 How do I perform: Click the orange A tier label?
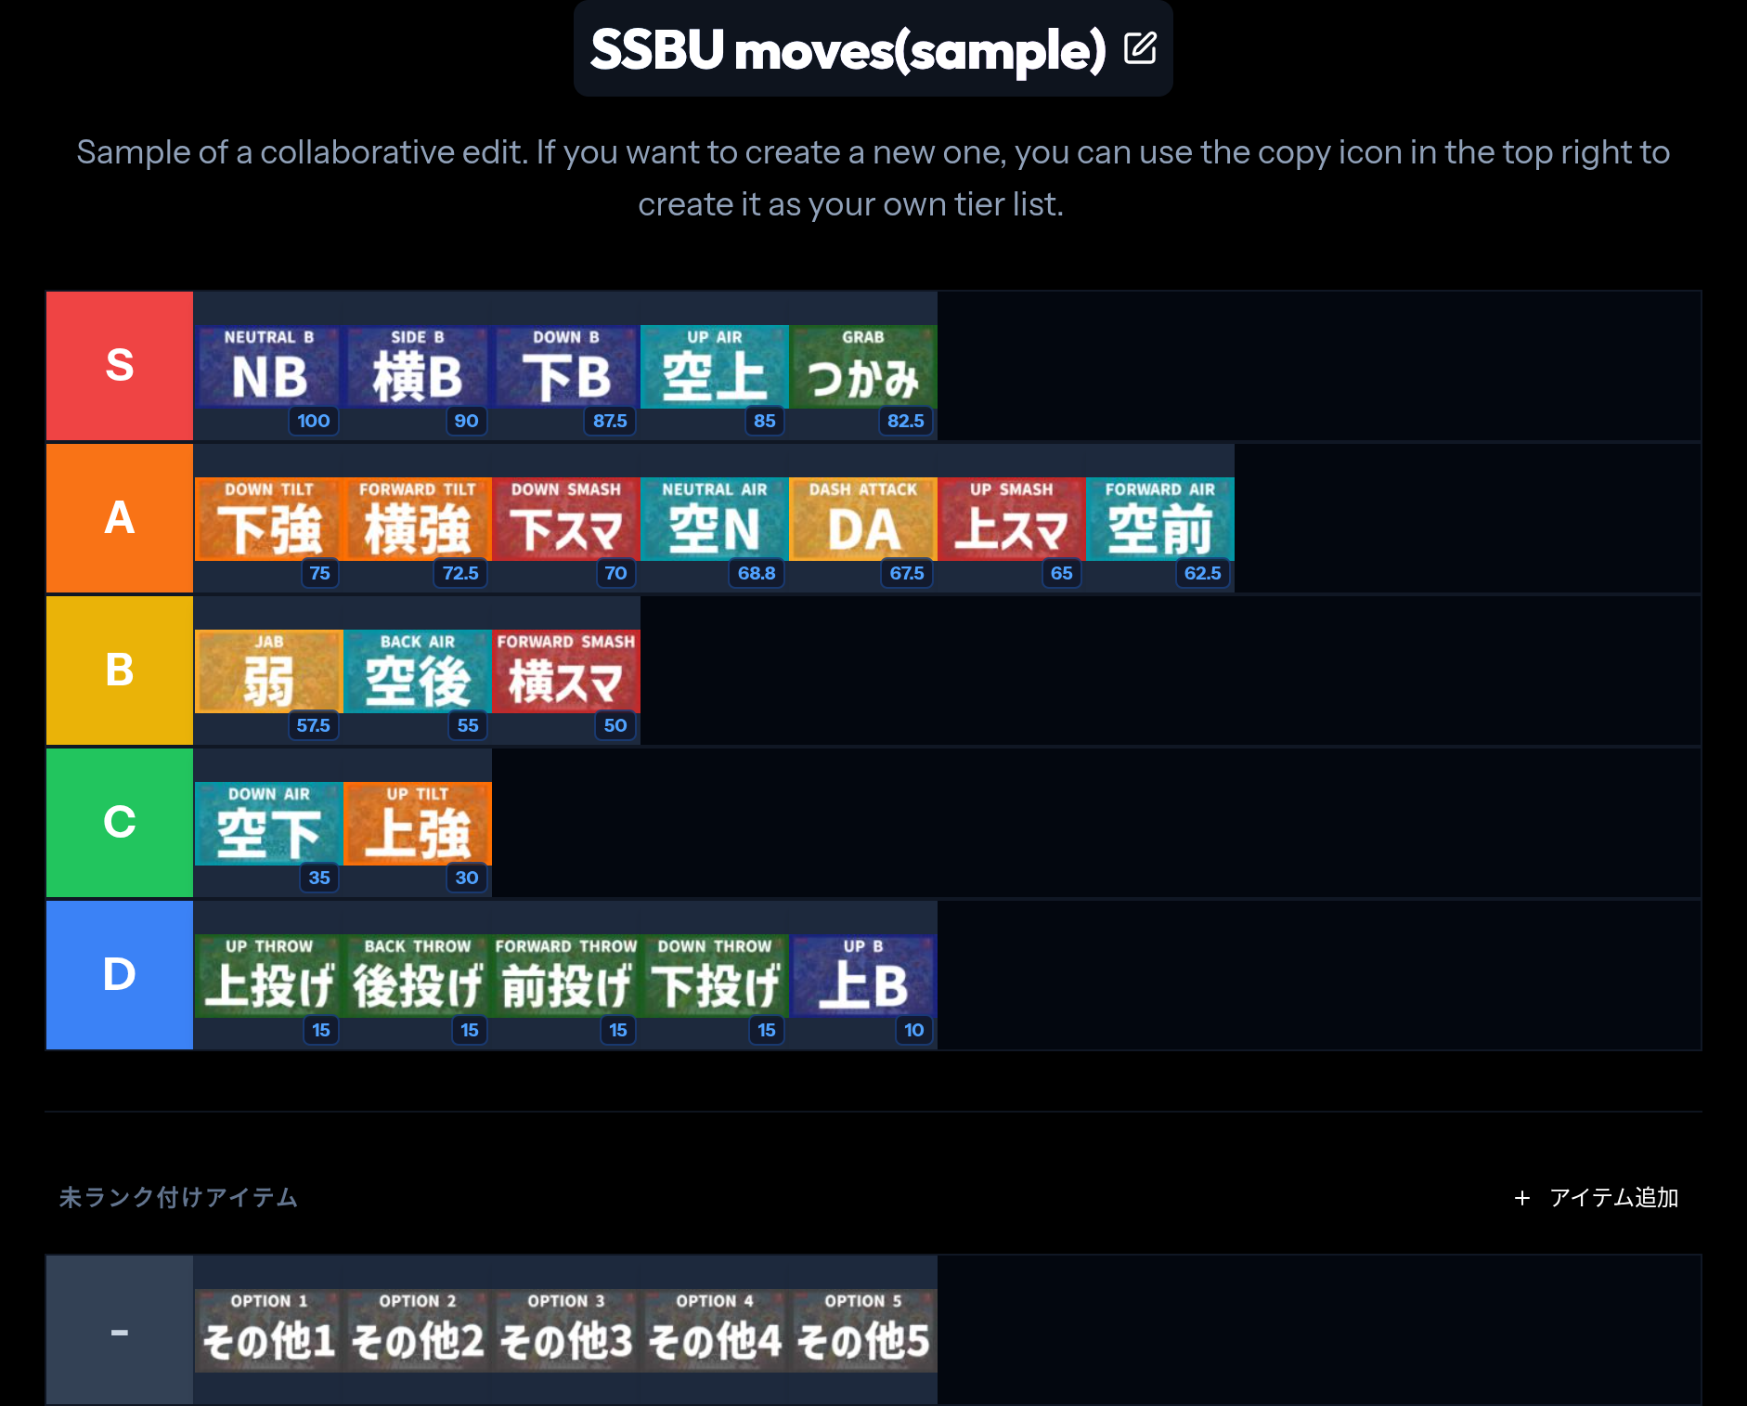120,518
